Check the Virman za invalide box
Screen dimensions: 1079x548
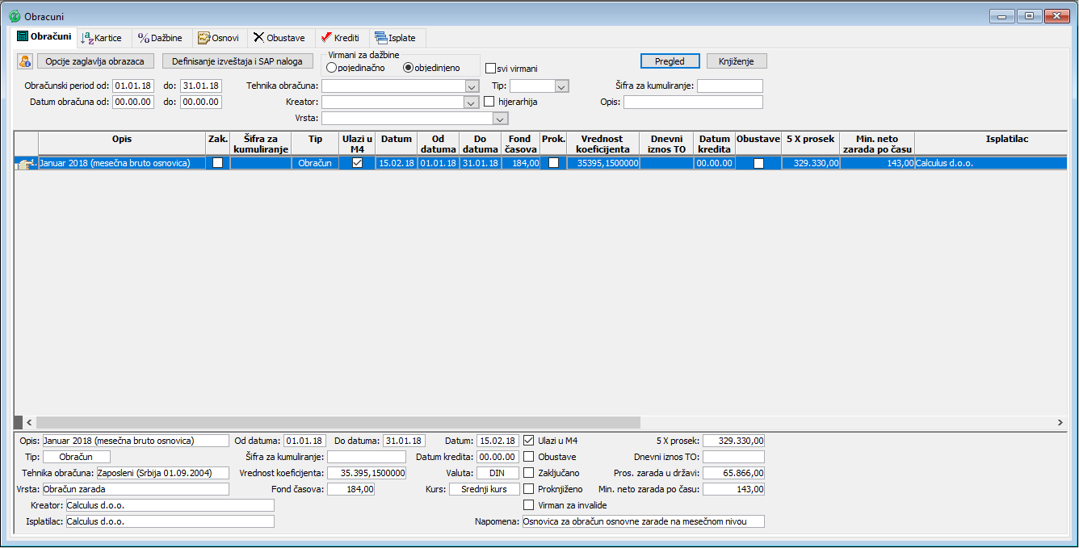529,505
